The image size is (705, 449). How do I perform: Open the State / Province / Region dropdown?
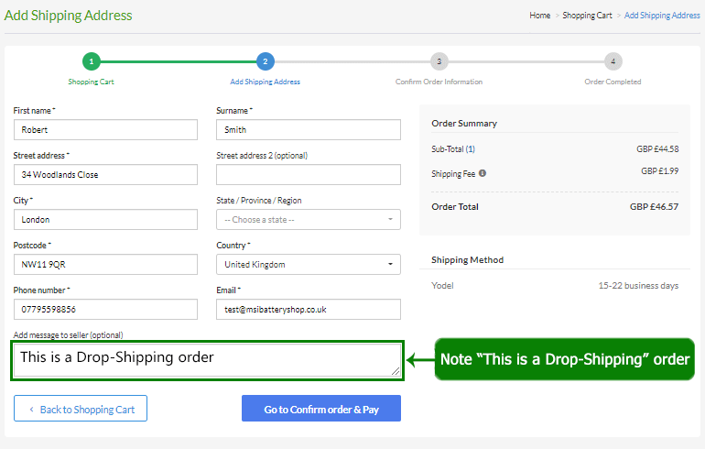coord(309,220)
